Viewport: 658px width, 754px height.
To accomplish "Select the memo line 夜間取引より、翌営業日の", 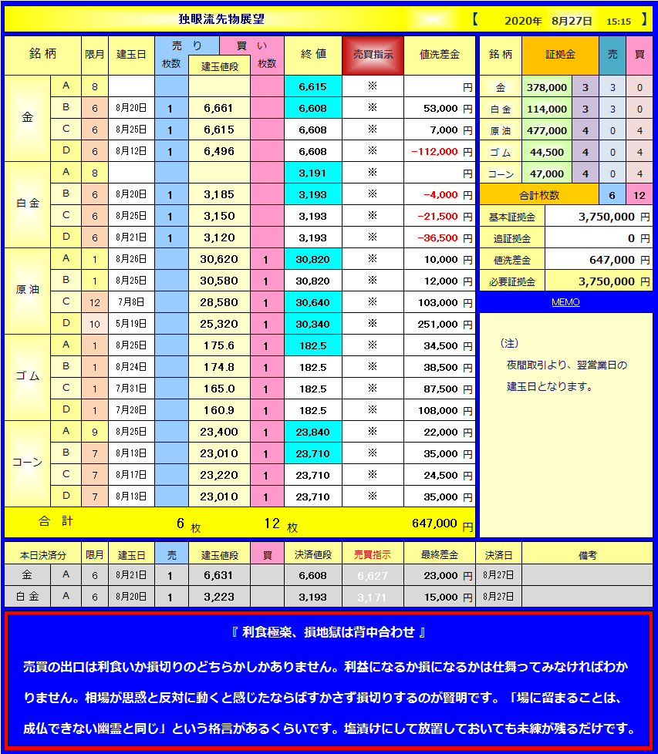I will (567, 365).
